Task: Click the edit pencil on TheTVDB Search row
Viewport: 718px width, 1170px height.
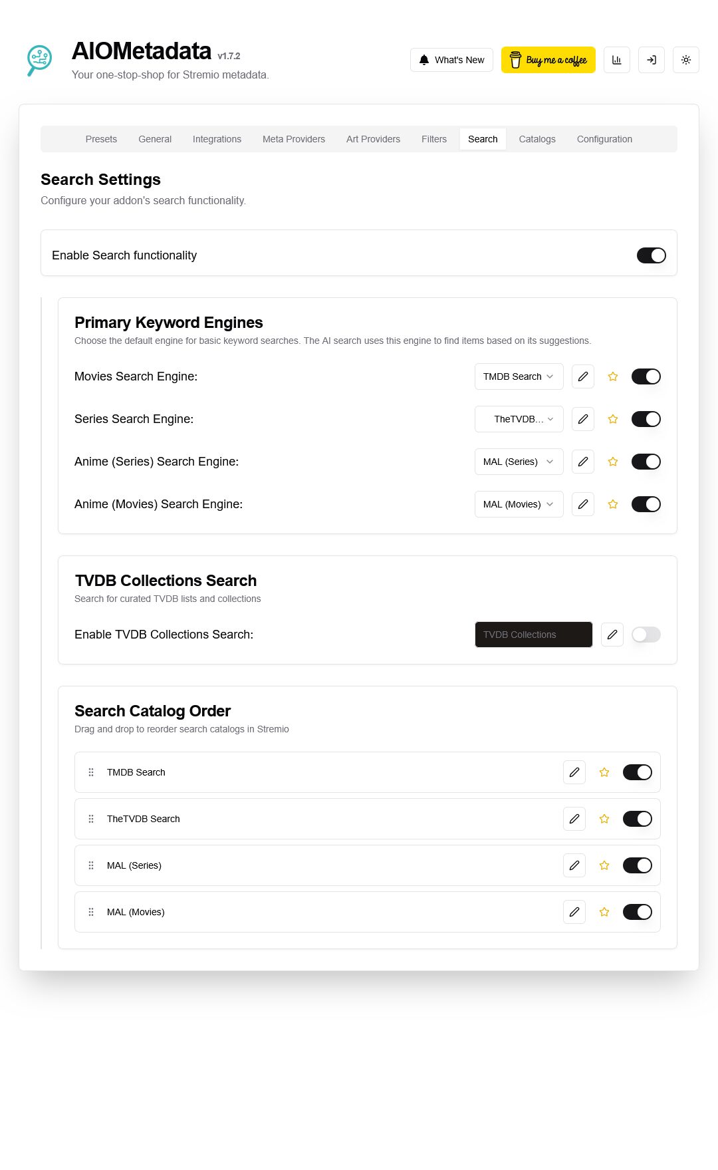Action: pyautogui.click(x=574, y=819)
